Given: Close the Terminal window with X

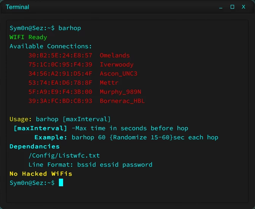Looking at the screenshot, I should [243, 7].
